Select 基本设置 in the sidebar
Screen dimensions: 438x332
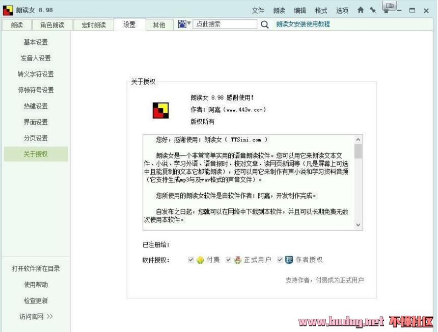point(36,42)
